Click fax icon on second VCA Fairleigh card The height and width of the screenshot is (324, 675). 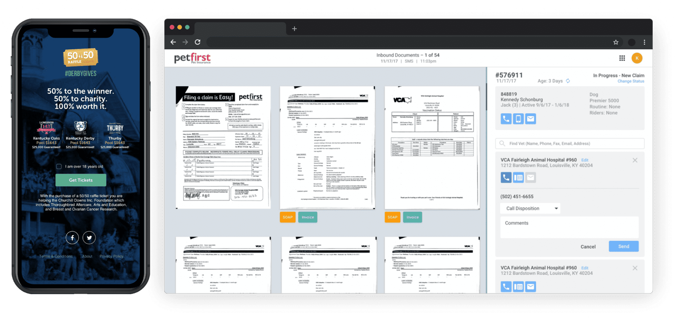click(518, 286)
